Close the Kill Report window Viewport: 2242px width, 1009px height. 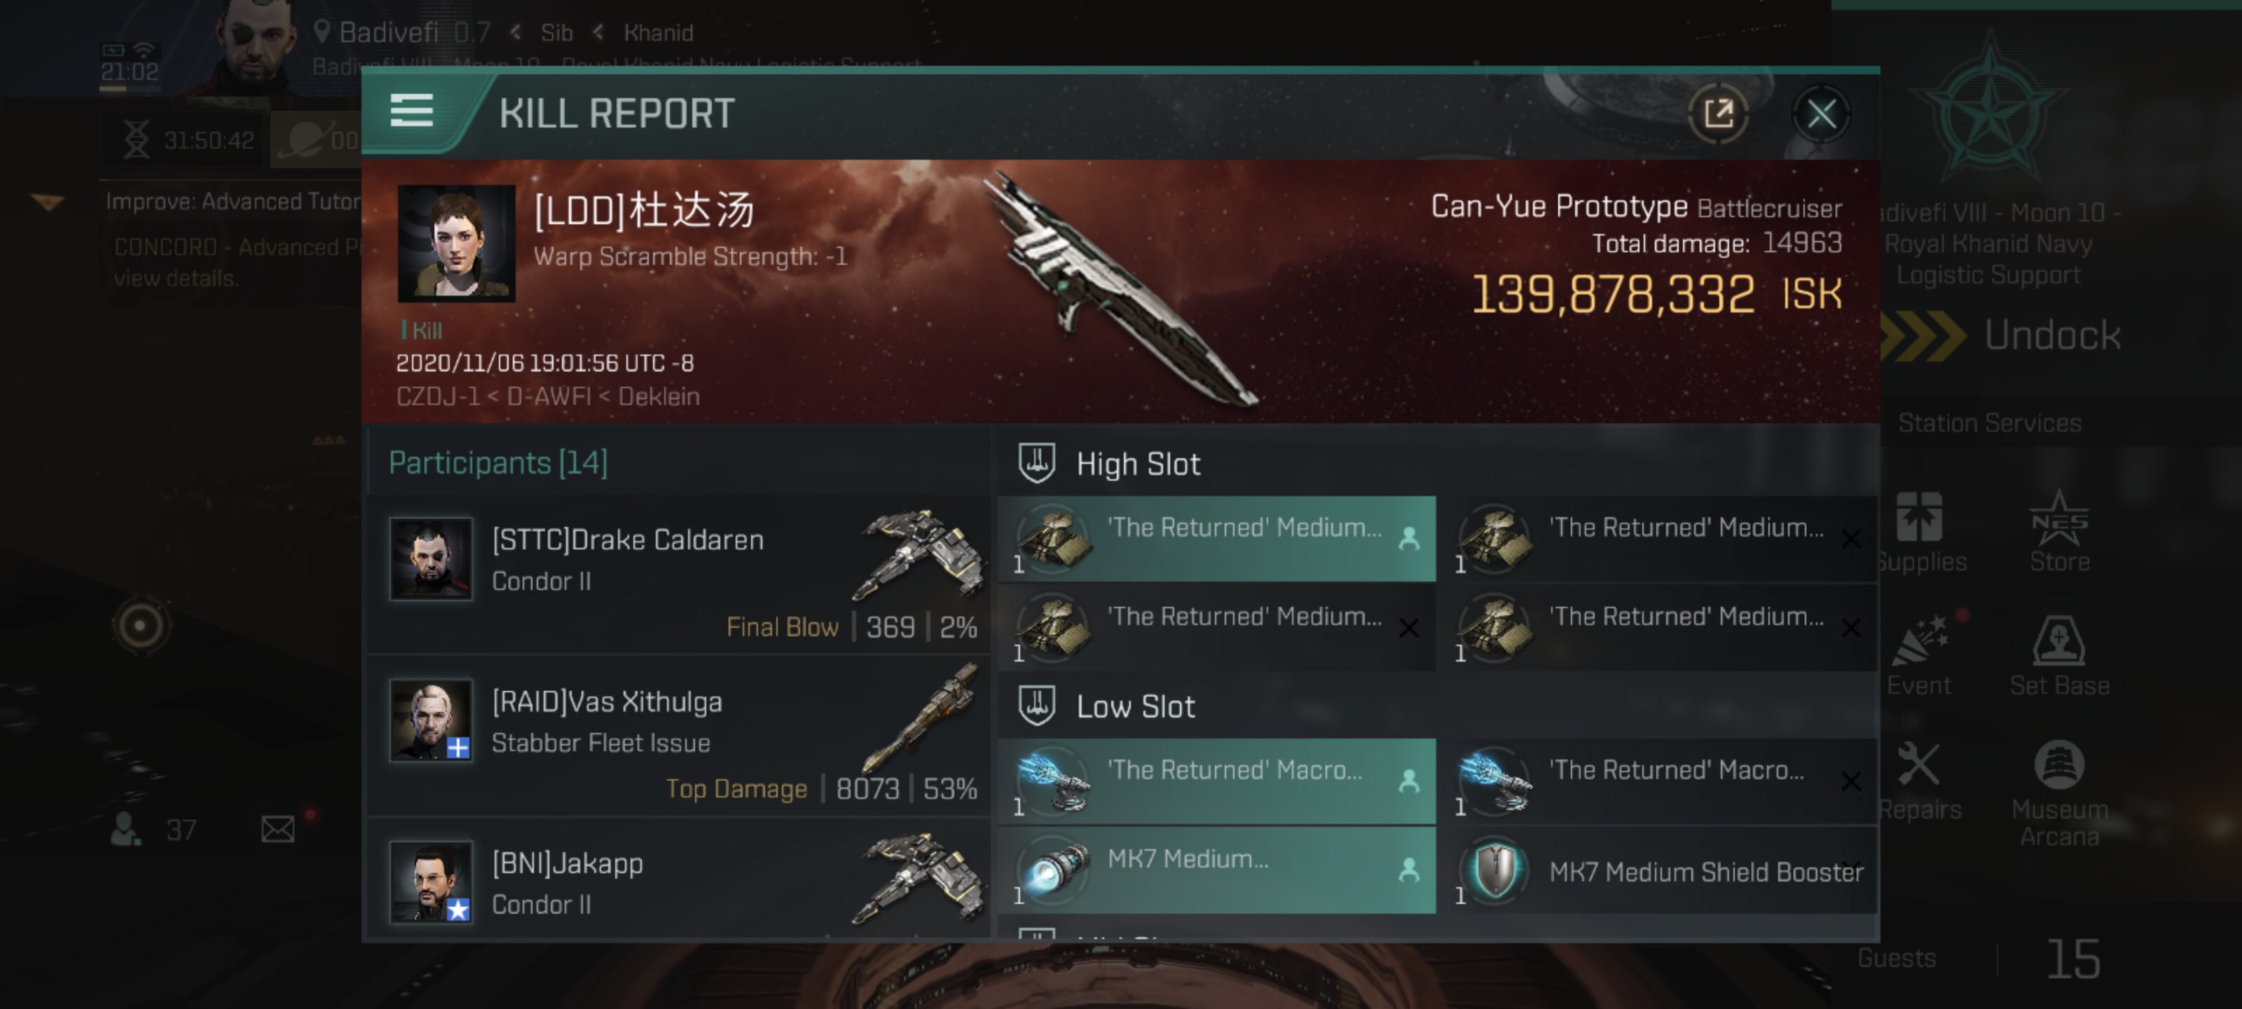click(1821, 114)
